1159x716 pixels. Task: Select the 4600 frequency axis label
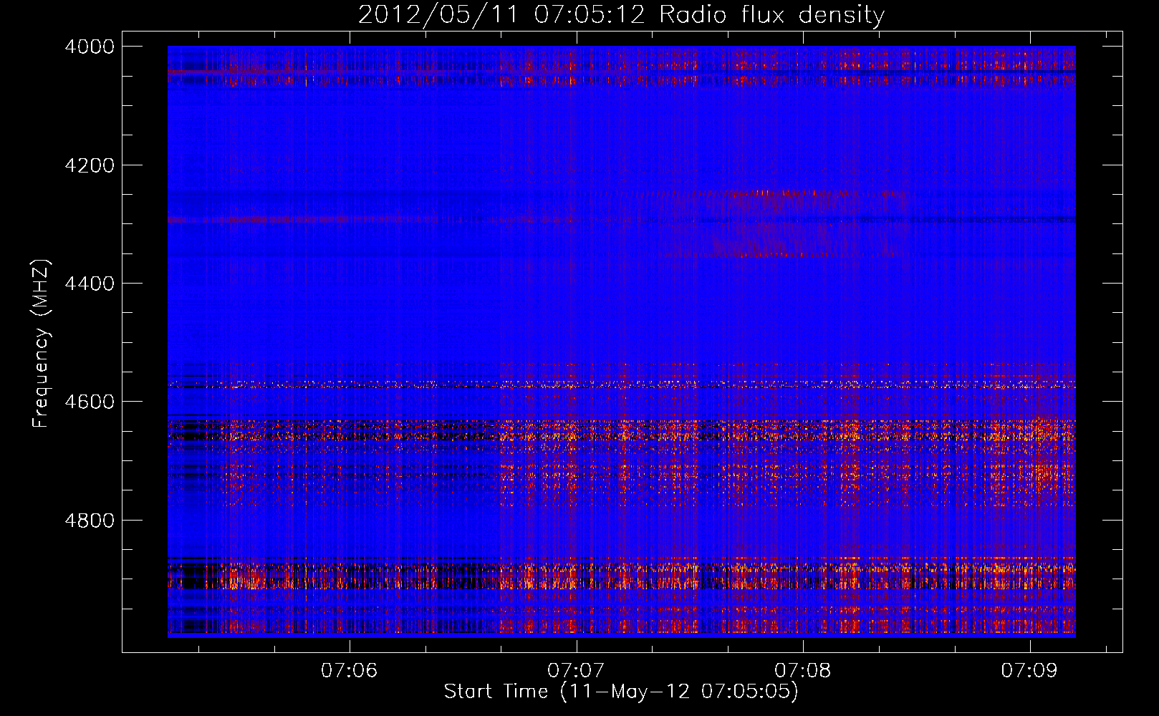click(90, 402)
